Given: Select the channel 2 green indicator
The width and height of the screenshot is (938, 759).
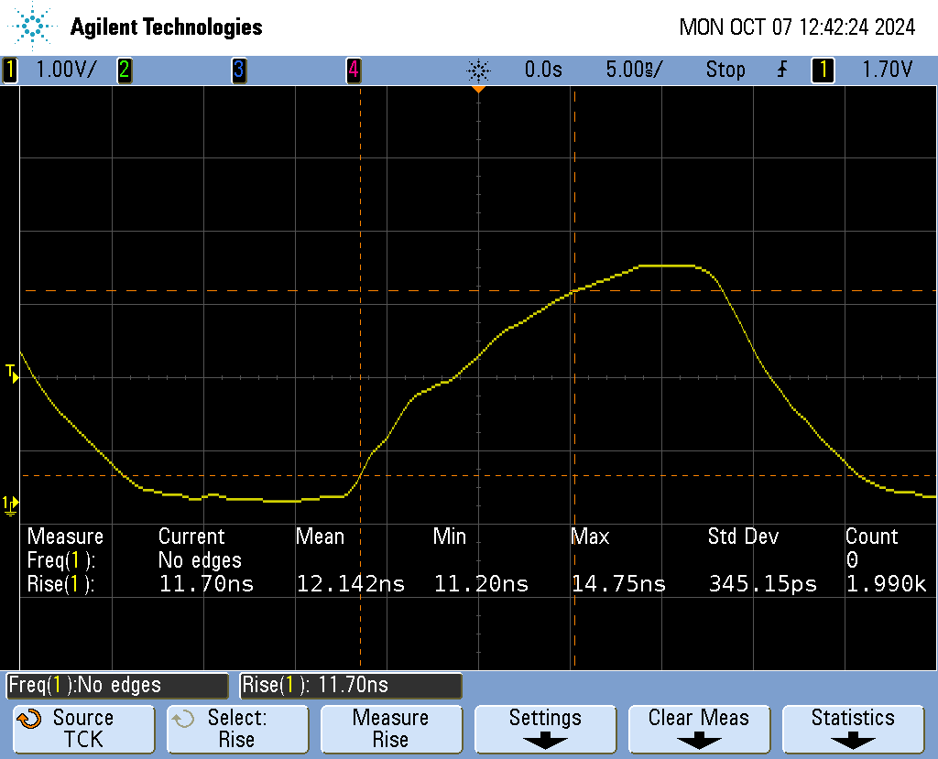Looking at the screenshot, I should click(x=124, y=70).
